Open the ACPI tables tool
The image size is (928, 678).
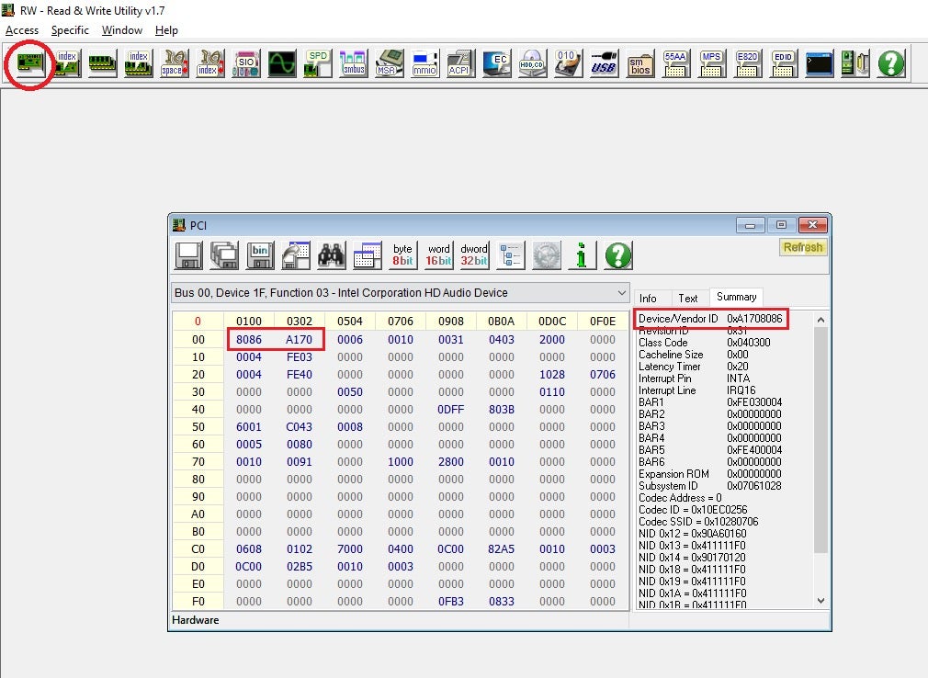(x=458, y=63)
